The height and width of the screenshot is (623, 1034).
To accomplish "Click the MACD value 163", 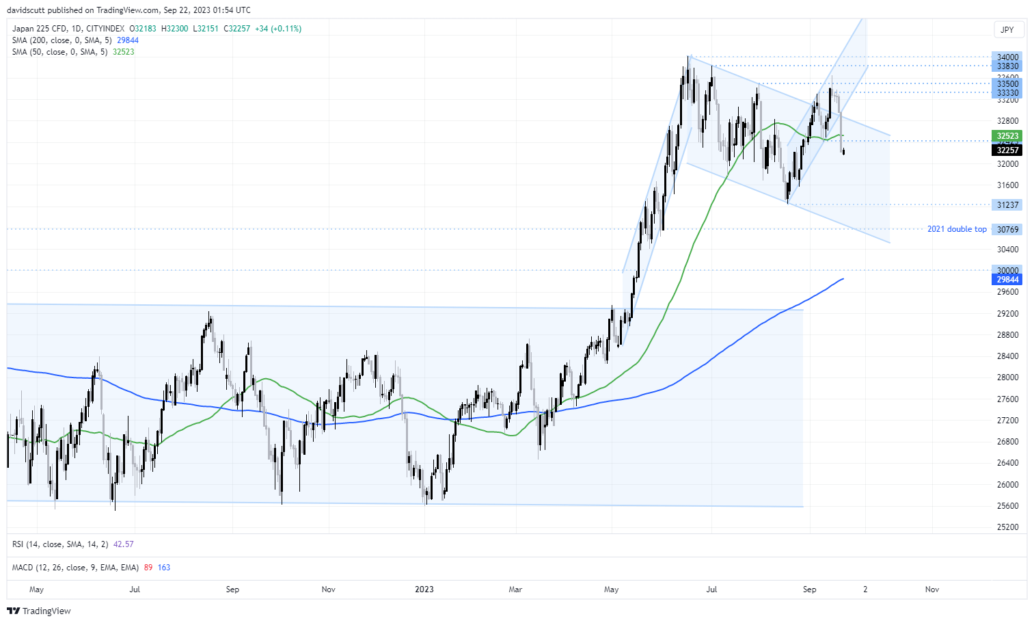I will point(164,568).
